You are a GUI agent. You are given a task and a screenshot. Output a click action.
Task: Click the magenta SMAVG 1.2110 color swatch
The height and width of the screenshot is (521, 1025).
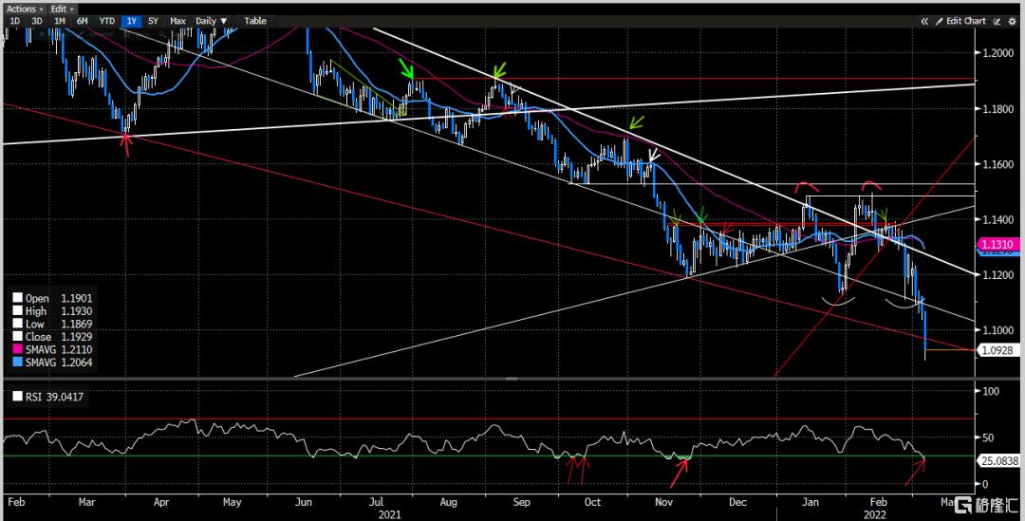tap(18, 350)
